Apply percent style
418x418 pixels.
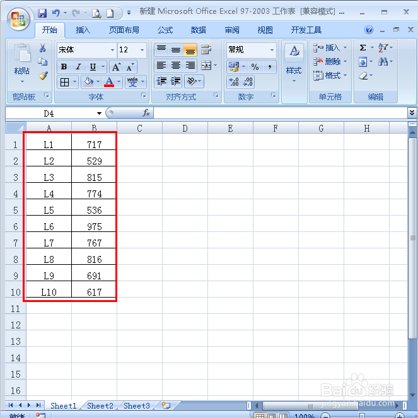255,67
